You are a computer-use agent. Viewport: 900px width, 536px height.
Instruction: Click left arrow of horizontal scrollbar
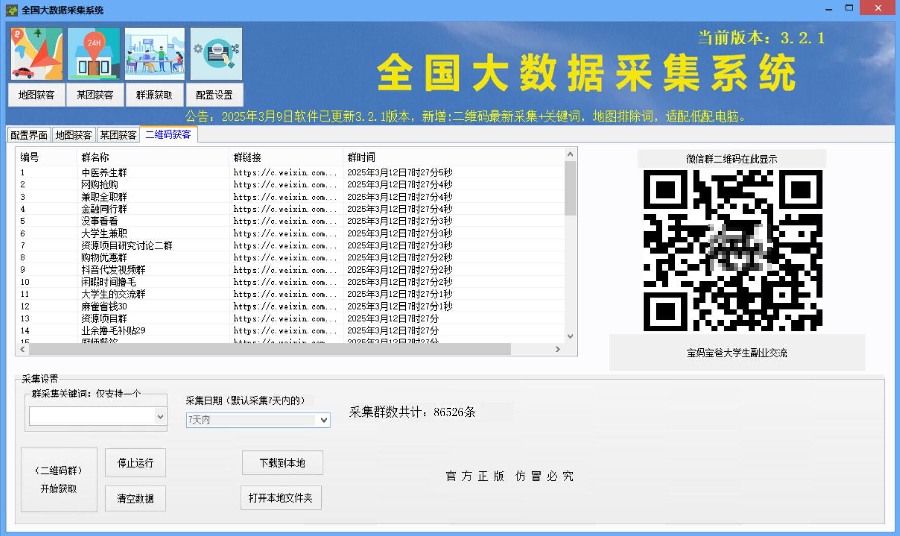pyautogui.click(x=22, y=349)
